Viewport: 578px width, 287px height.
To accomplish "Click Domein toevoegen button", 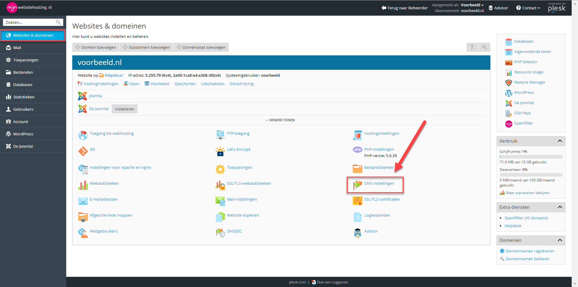I will (96, 47).
